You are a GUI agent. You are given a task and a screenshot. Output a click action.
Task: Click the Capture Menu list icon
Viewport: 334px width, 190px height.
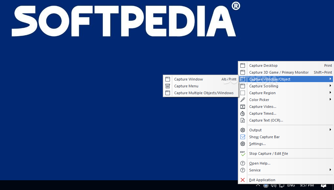click(168, 86)
